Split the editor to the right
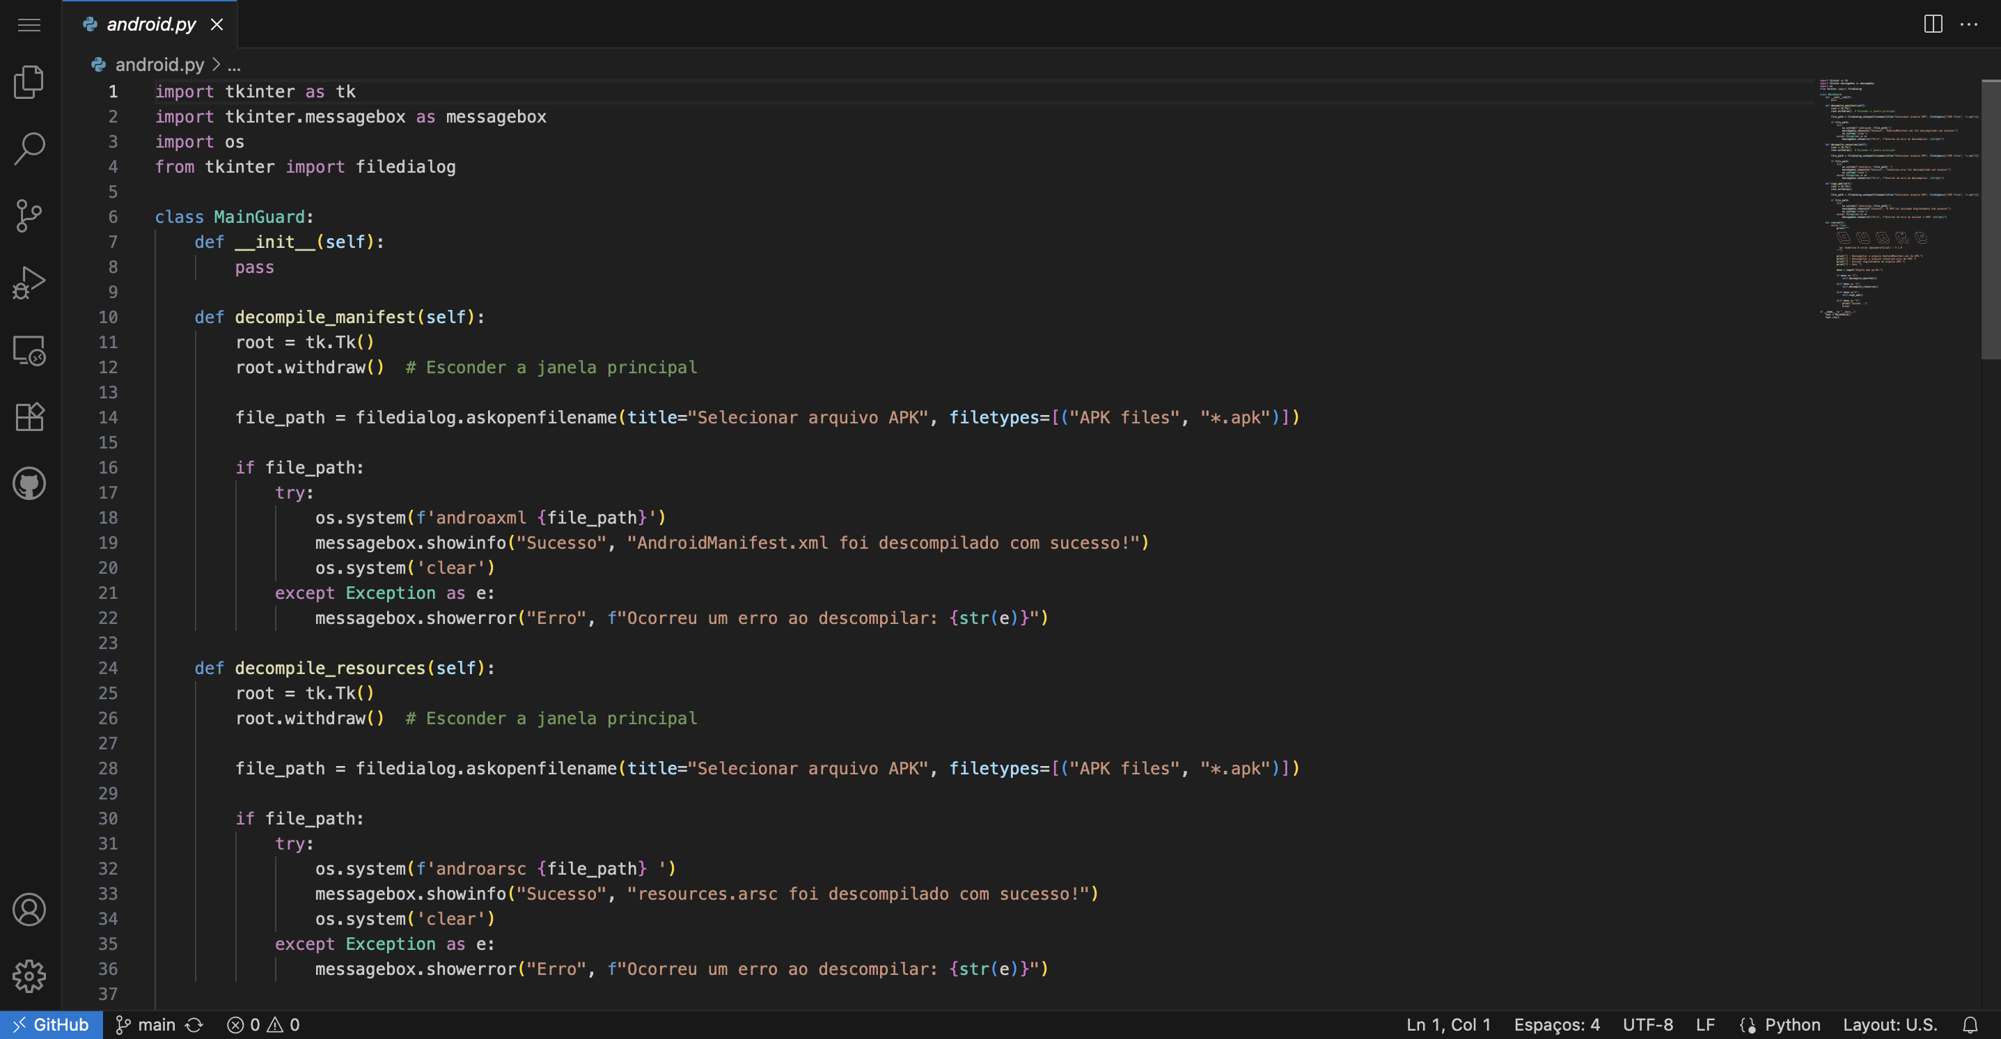 (1933, 24)
